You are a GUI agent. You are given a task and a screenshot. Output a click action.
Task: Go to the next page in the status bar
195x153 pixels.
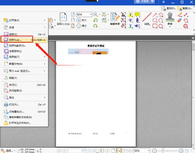point(89,151)
